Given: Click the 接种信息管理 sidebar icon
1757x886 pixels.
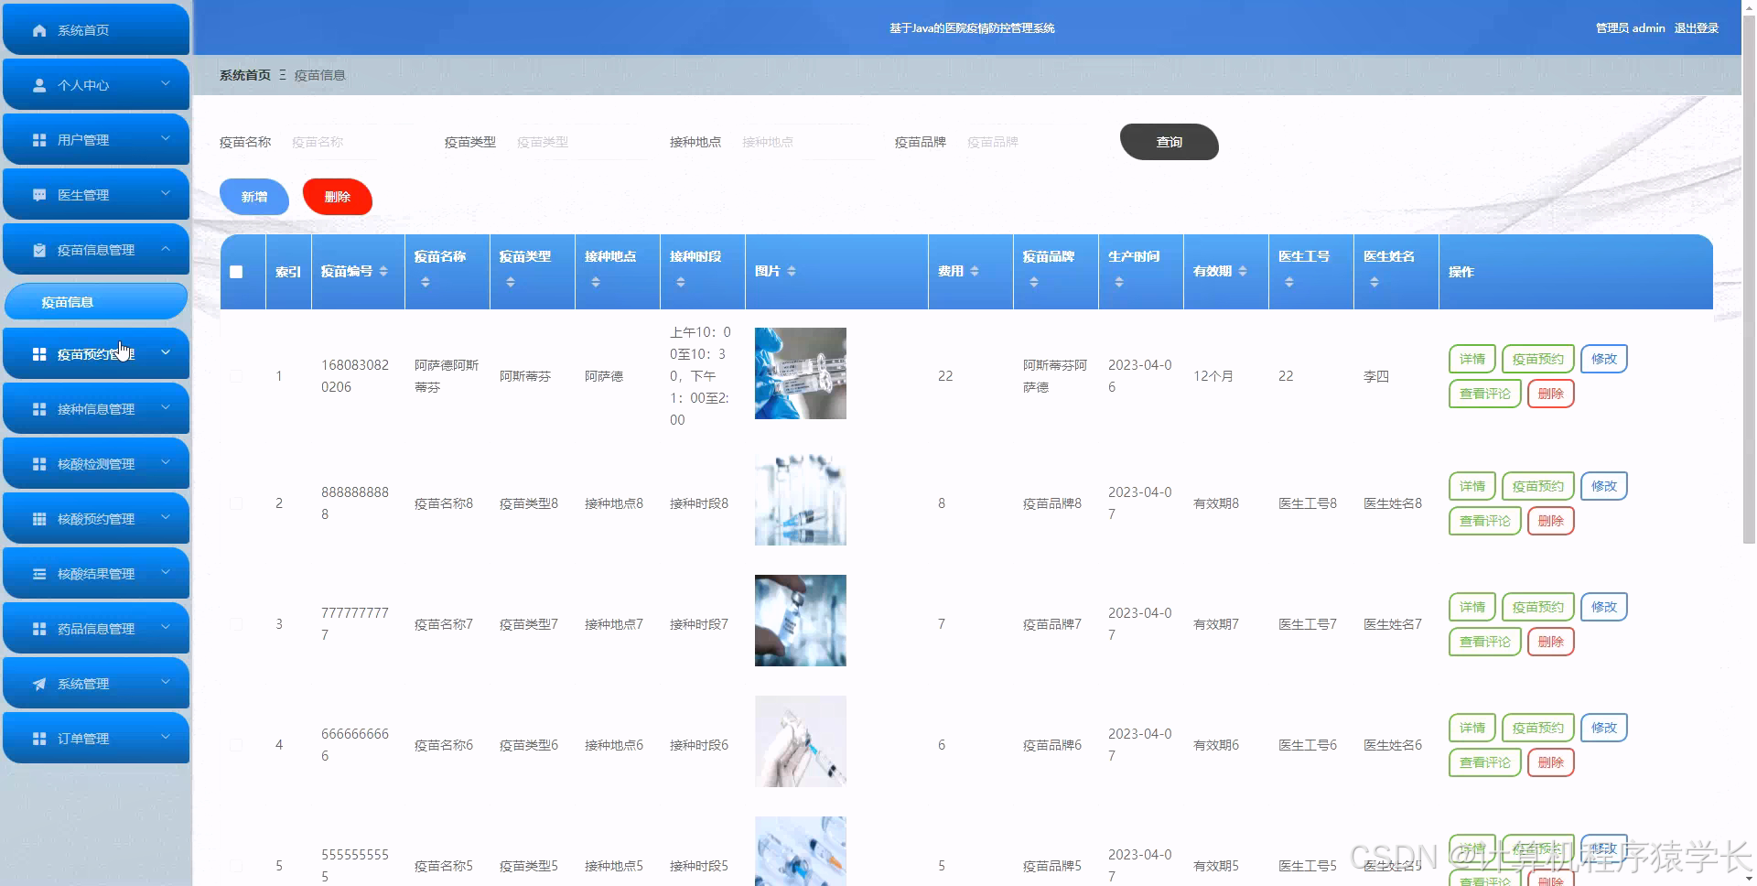Looking at the screenshot, I should click(38, 408).
